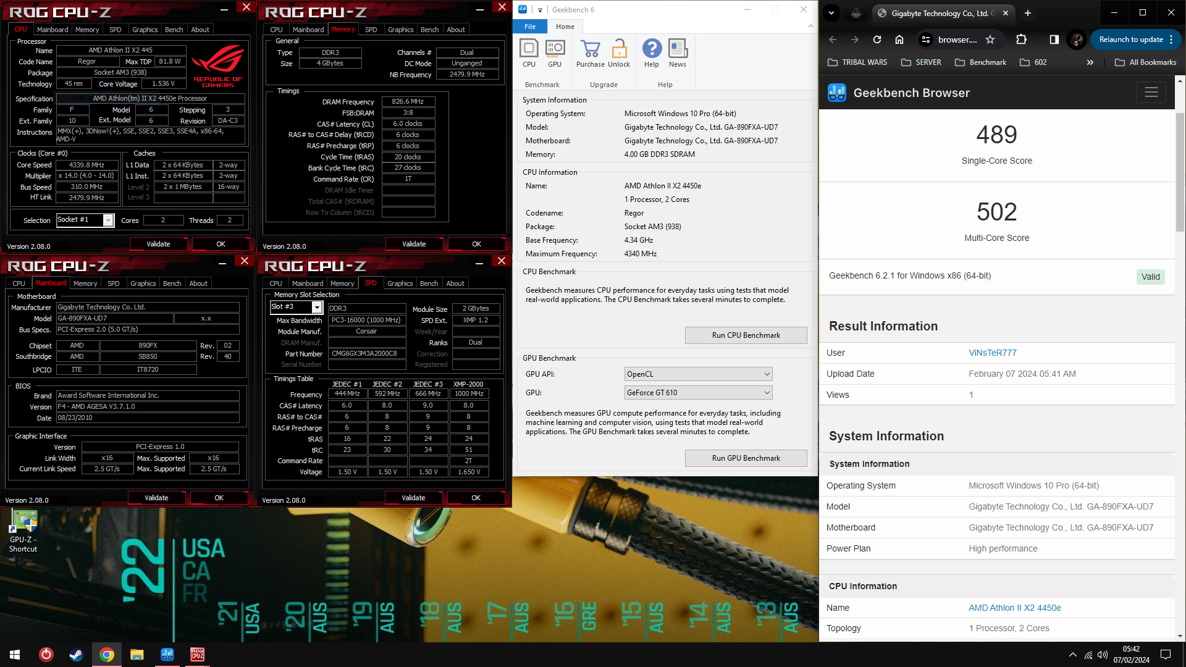
Task: Open volume control in system tray
Action: pos(1103,655)
